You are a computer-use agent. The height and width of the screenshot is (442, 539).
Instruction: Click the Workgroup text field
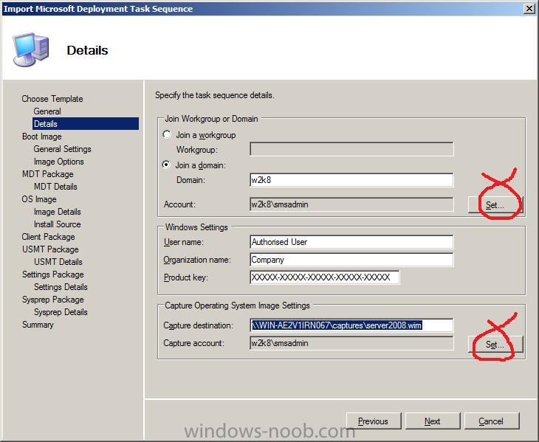(x=351, y=149)
